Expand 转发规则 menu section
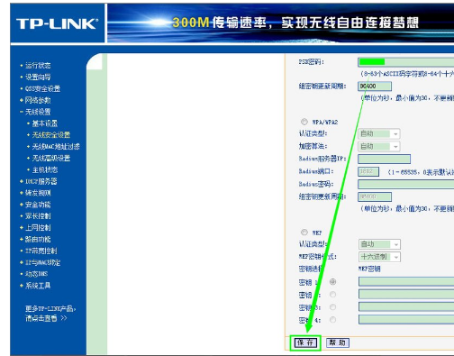Viewport: 454px width, 356px height. click(x=38, y=193)
